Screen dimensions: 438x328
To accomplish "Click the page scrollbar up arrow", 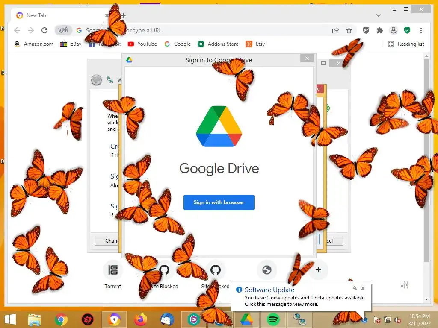I will 426,56.
